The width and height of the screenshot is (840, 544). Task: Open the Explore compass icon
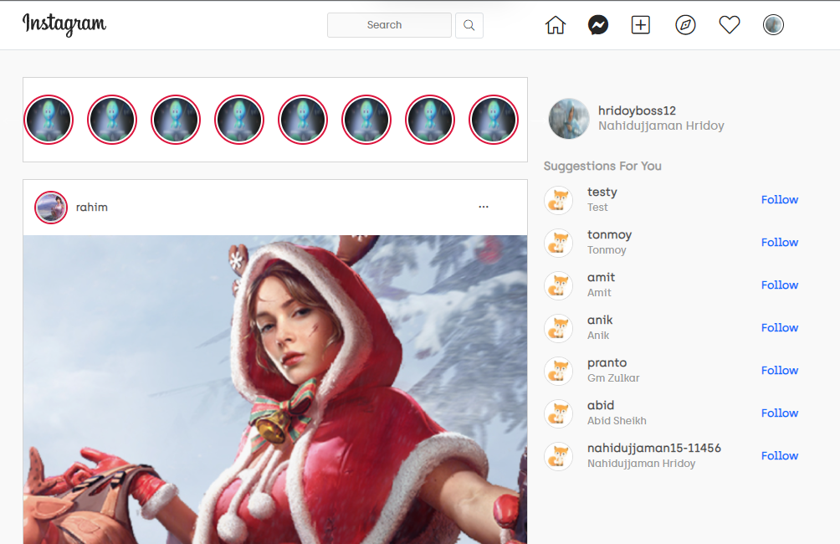685,25
